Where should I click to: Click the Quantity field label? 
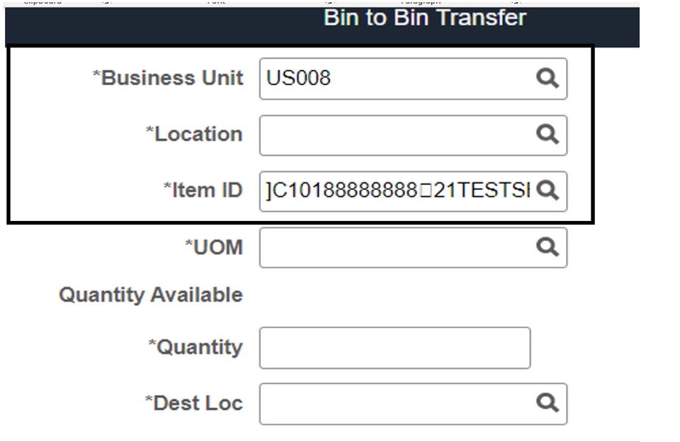[x=195, y=347]
